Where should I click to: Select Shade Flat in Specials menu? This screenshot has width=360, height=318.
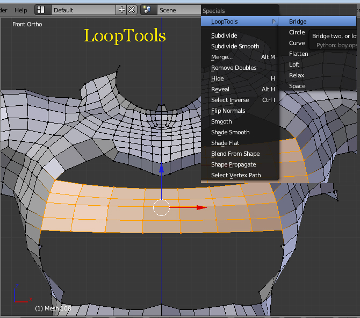click(240, 143)
